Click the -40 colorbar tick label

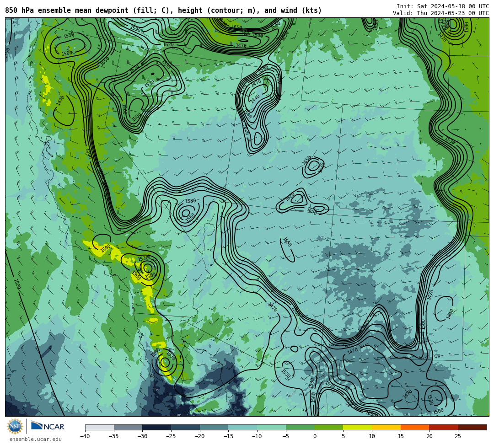point(85,436)
